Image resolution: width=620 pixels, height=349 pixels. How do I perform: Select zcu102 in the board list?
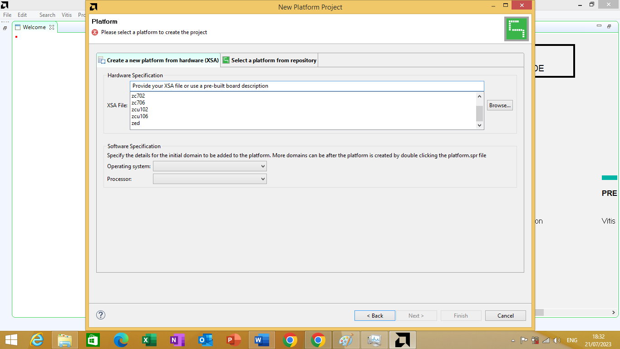[140, 110]
